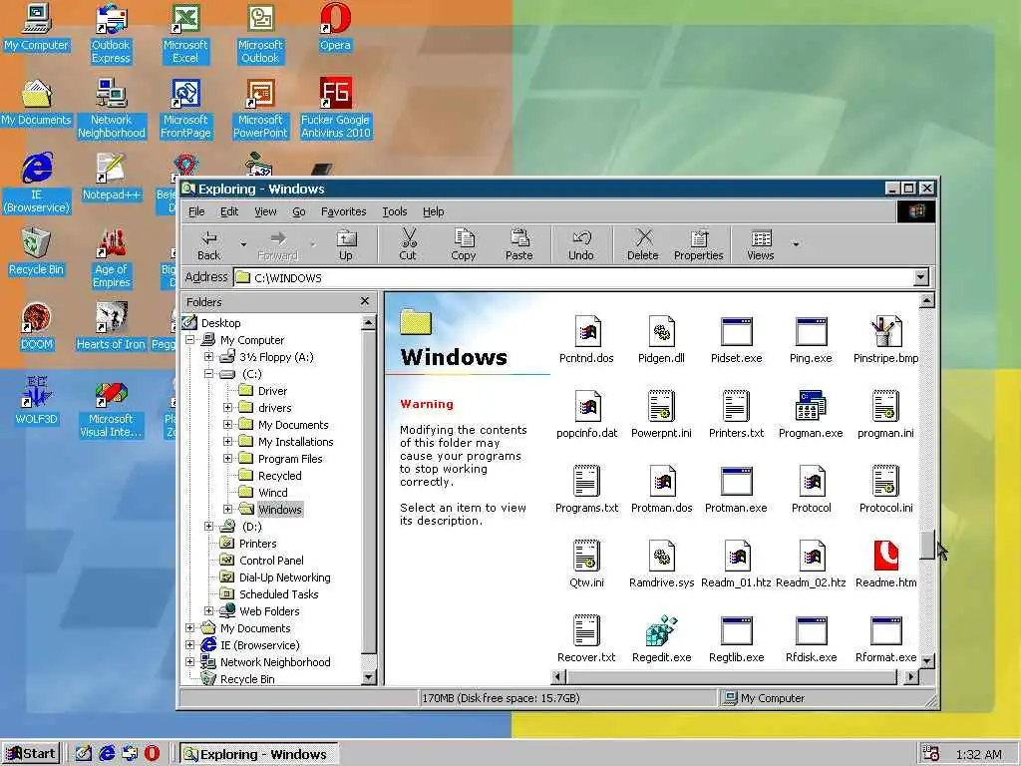Click the file list scroll-right arrow
The height and width of the screenshot is (766, 1021).
click(911, 677)
